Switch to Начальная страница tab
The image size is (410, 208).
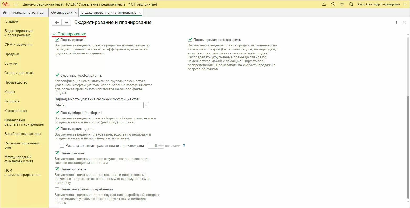tap(24, 13)
